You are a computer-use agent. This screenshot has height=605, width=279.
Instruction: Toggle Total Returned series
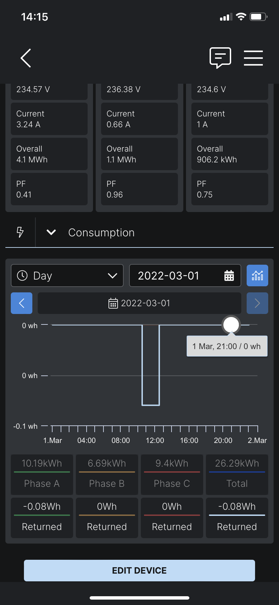click(237, 517)
